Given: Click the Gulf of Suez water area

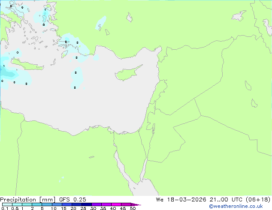Looking at the screenshot, I should point(121,168).
